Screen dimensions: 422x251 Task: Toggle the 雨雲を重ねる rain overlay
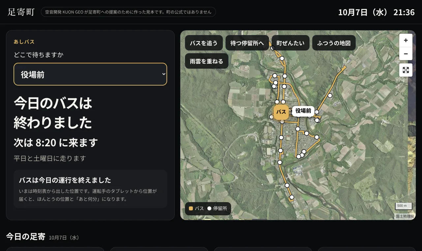(x=207, y=61)
